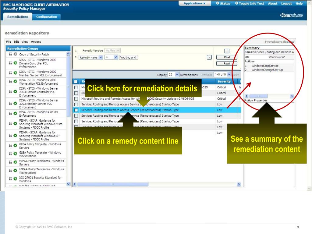Click save icon for HIPAA Policy Templates Windows Workstations
The width and height of the screenshot is (312, 234).
point(11,171)
